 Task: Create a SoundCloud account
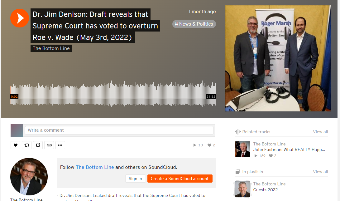[180, 179]
